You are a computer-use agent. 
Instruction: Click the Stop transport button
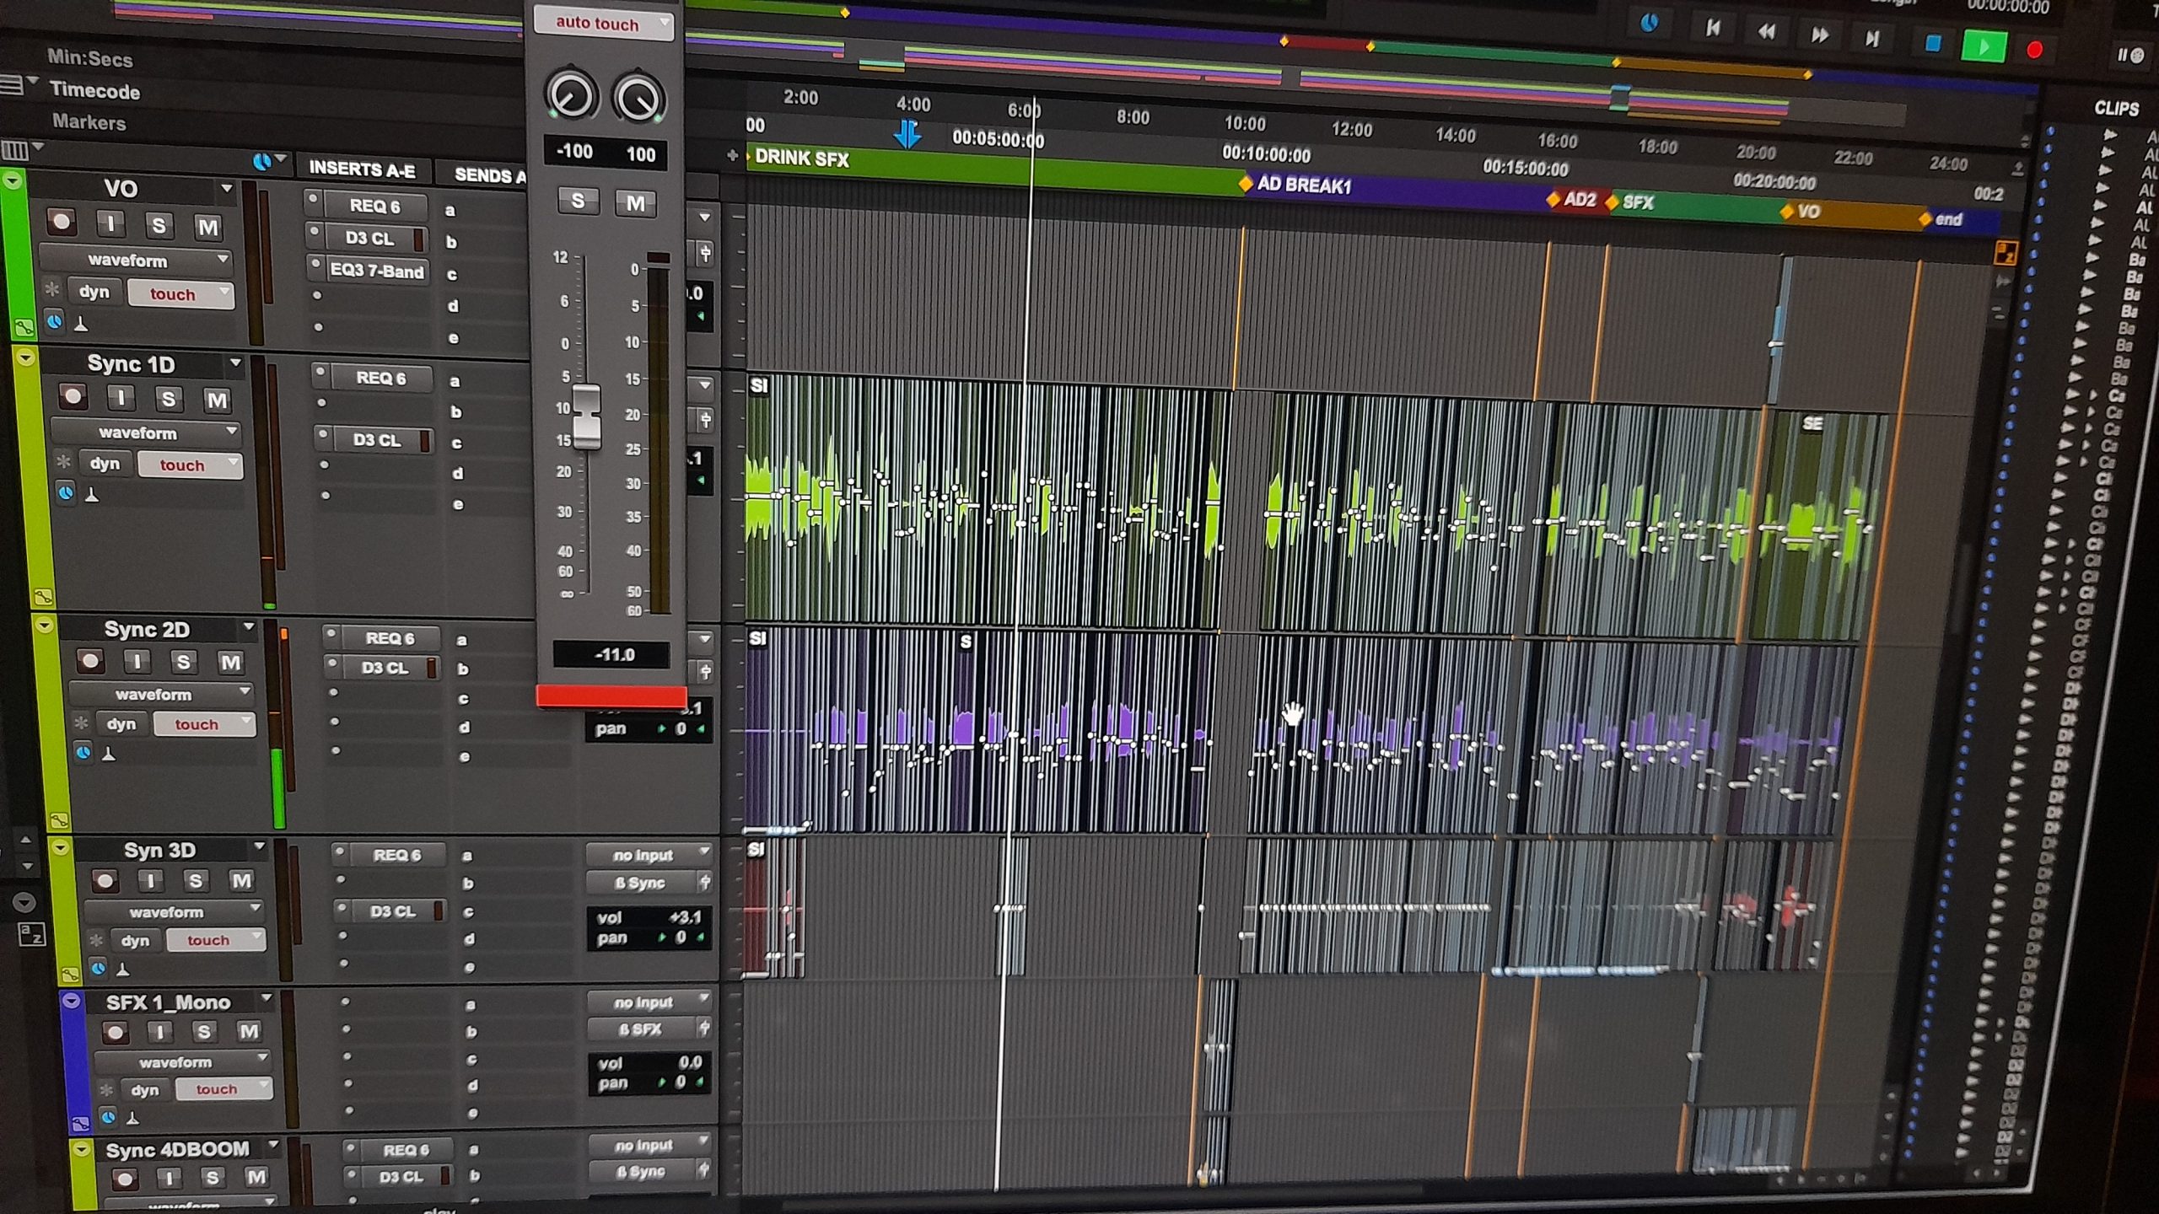coord(1932,43)
